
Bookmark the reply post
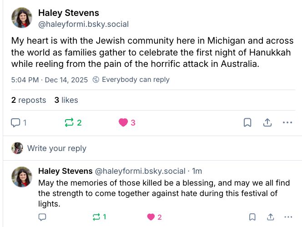coord(252,217)
